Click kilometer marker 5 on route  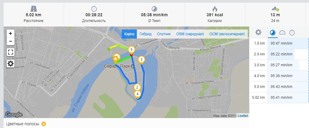[131, 50]
